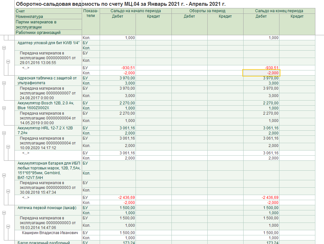
Task: Collapse batch group dated 10.09.2020 14:17:12
Action: tap(8, 147)
